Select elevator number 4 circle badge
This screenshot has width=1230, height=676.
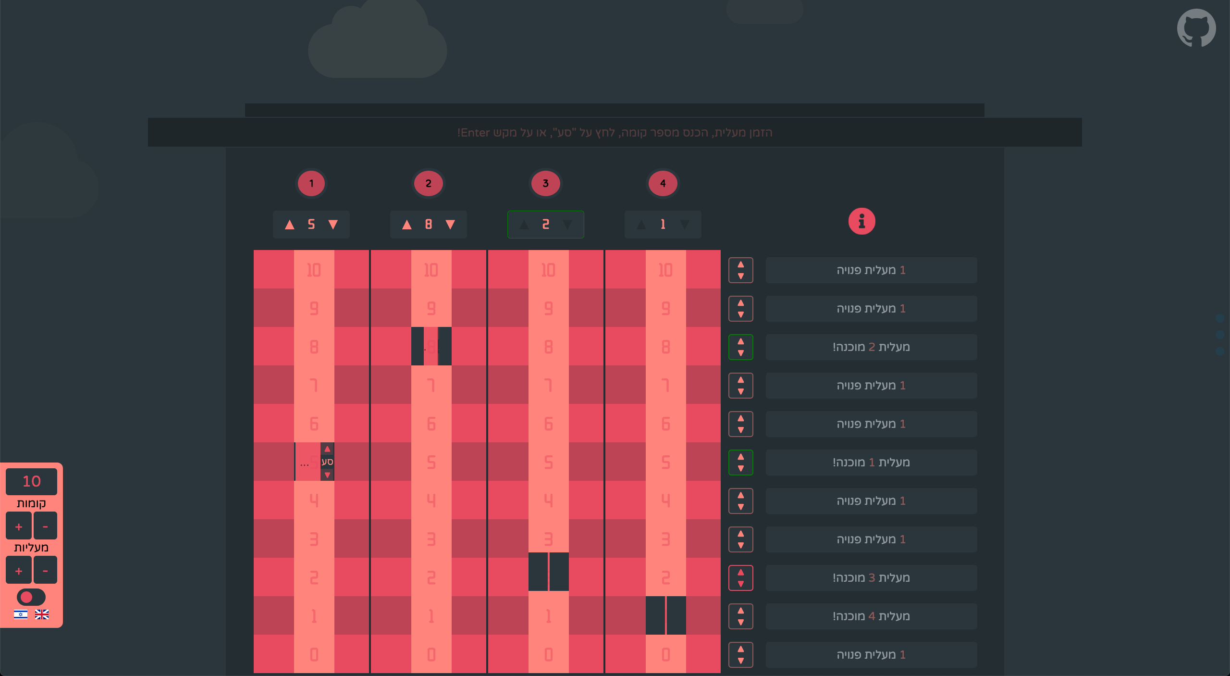(663, 183)
